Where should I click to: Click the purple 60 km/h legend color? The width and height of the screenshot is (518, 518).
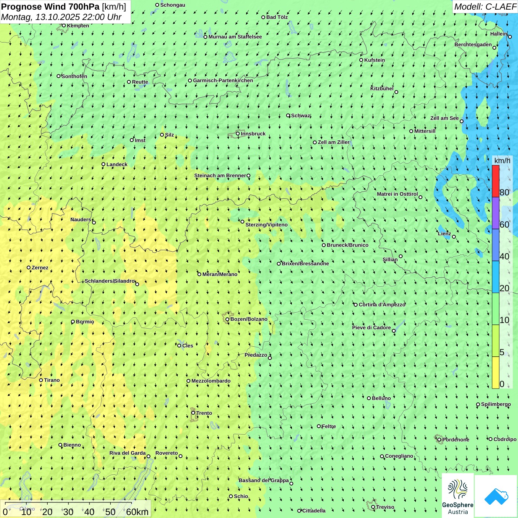pos(495,213)
